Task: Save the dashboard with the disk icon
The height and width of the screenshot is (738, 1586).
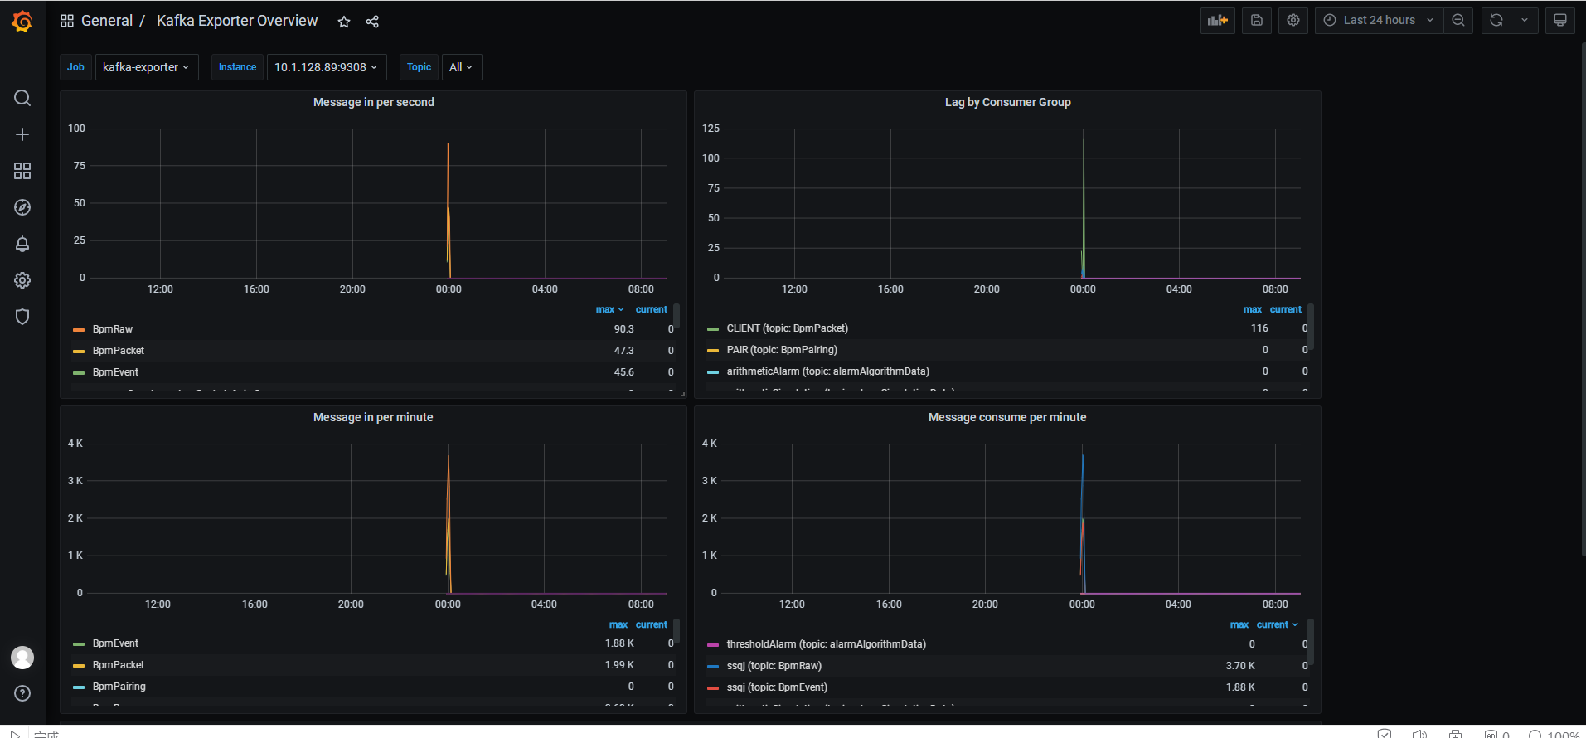Action: pos(1257,21)
